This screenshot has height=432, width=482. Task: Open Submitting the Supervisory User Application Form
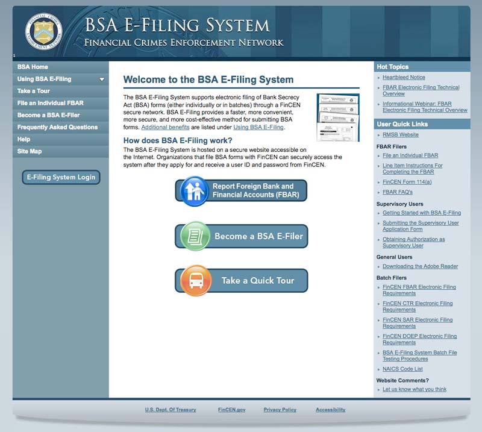(421, 226)
